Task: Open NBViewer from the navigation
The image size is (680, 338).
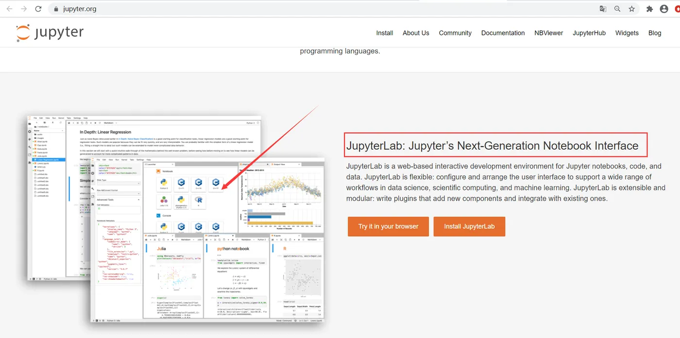Action: (549, 33)
